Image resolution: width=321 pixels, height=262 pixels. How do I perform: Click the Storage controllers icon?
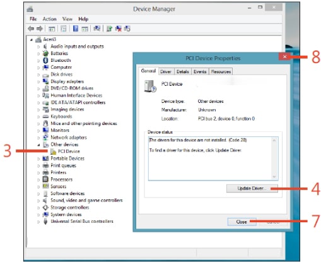click(45, 207)
